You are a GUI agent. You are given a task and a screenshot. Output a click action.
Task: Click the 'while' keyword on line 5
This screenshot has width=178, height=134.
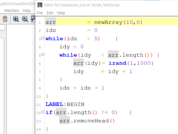[x=68, y=55]
